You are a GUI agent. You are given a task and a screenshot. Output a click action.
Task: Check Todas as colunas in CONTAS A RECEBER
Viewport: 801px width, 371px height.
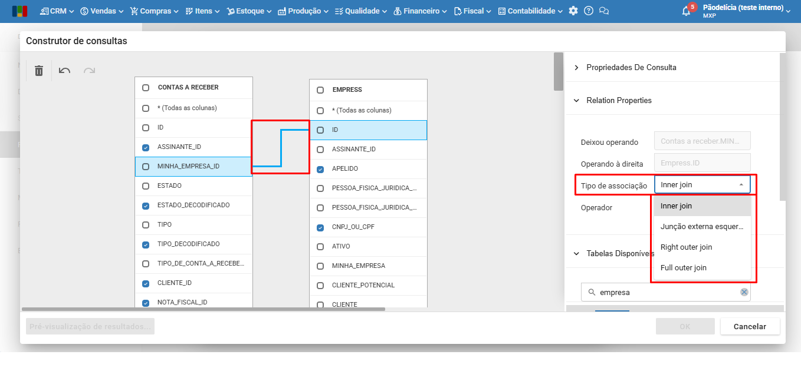[146, 108]
